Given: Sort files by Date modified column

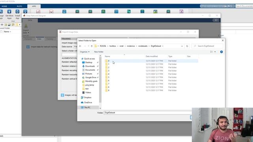Looking at the screenshot, I should (152, 56).
